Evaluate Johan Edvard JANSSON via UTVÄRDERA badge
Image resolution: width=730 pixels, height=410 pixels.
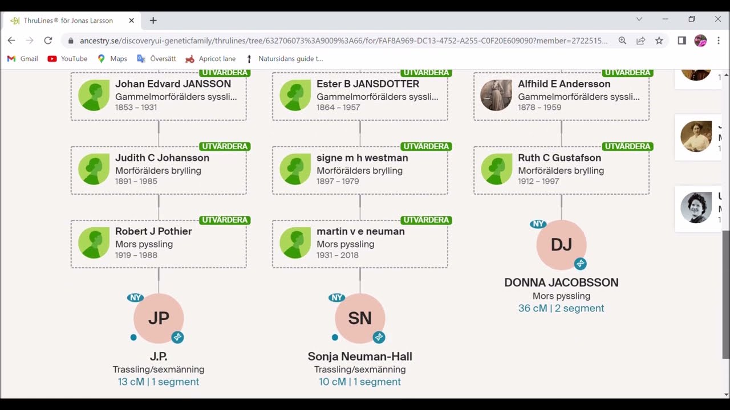tap(225, 73)
